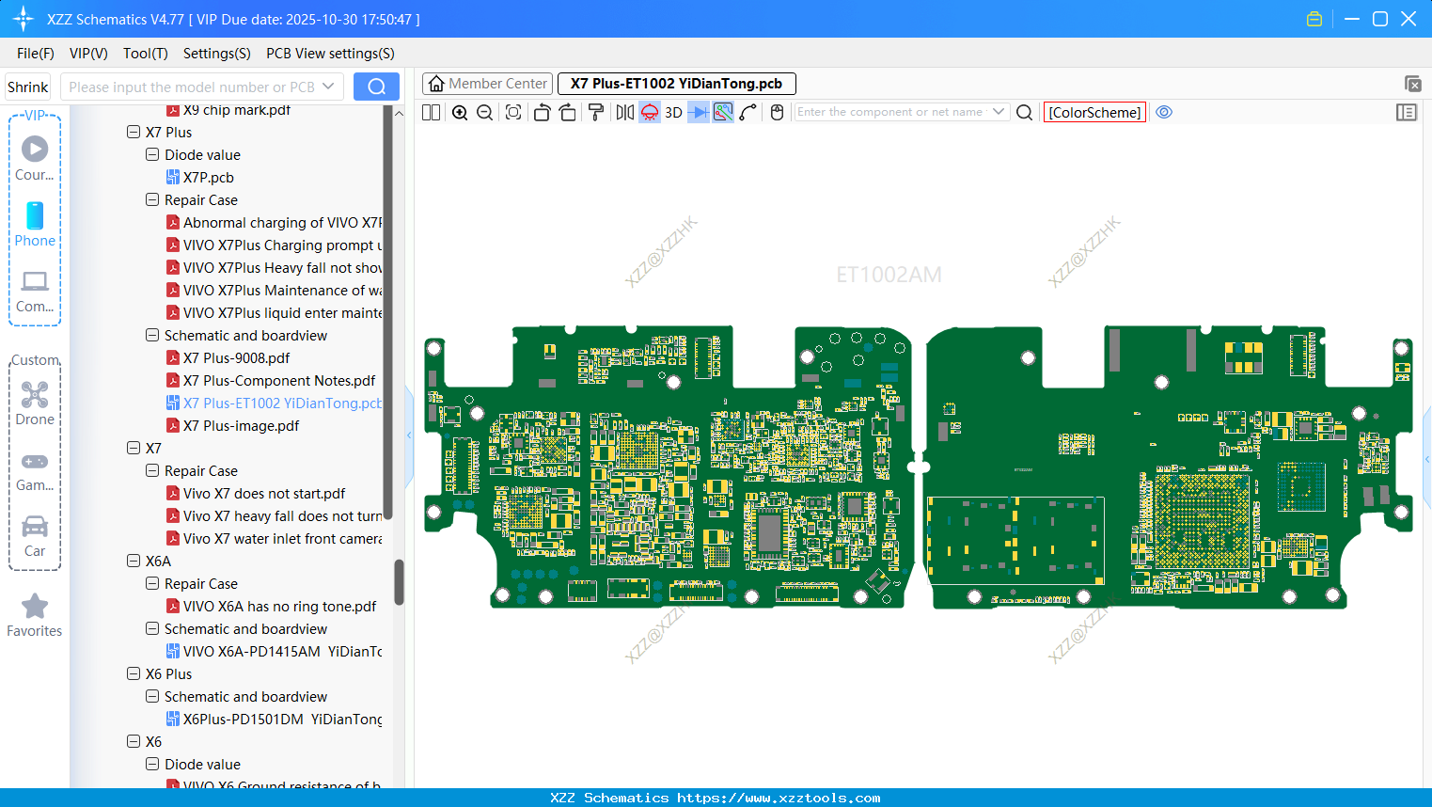Open the Favorites list
Image resolution: width=1432 pixels, height=807 pixels.
click(35, 615)
